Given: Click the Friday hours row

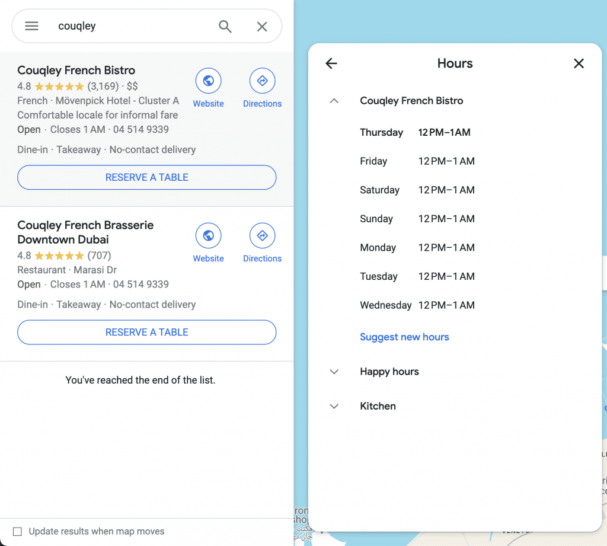Looking at the screenshot, I should [417, 161].
